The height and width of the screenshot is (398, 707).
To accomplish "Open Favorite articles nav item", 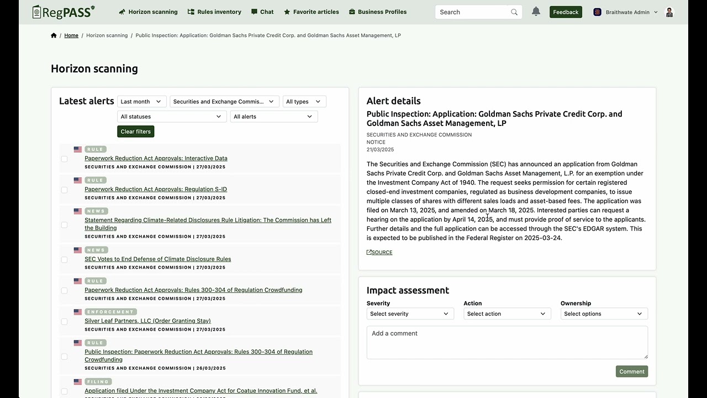I will point(311,12).
